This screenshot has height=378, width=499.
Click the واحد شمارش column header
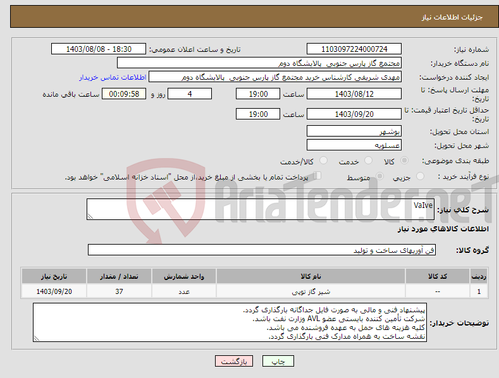click(x=184, y=276)
